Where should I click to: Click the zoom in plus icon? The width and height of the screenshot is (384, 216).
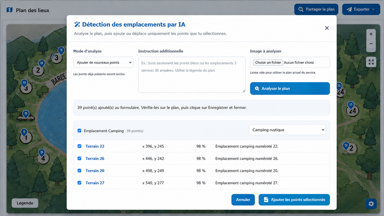pyautogui.click(x=371, y=34)
